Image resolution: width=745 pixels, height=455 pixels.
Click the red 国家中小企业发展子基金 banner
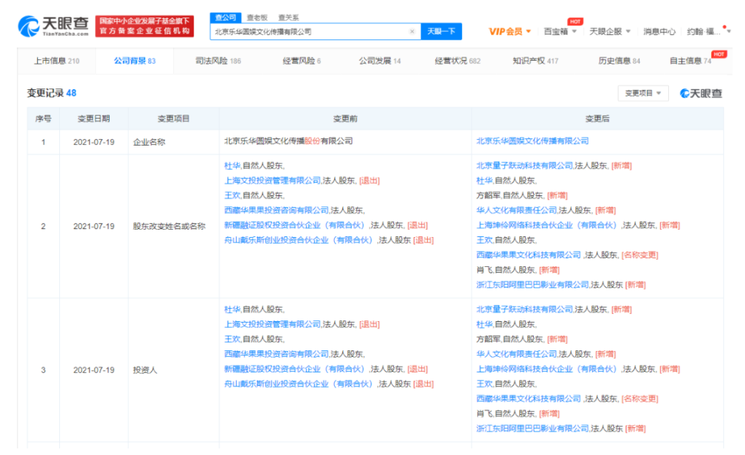[145, 26]
